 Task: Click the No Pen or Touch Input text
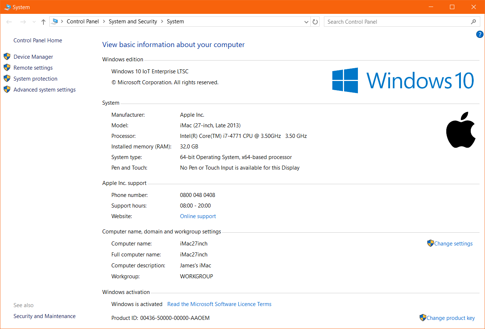240,168
